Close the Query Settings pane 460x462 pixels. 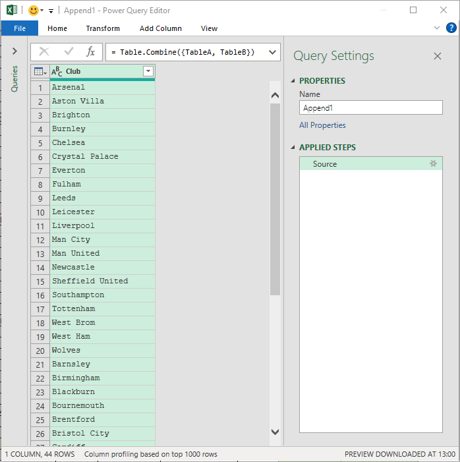[438, 56]
